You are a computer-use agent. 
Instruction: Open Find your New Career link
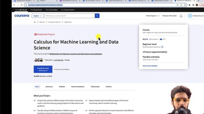(170, 16)
